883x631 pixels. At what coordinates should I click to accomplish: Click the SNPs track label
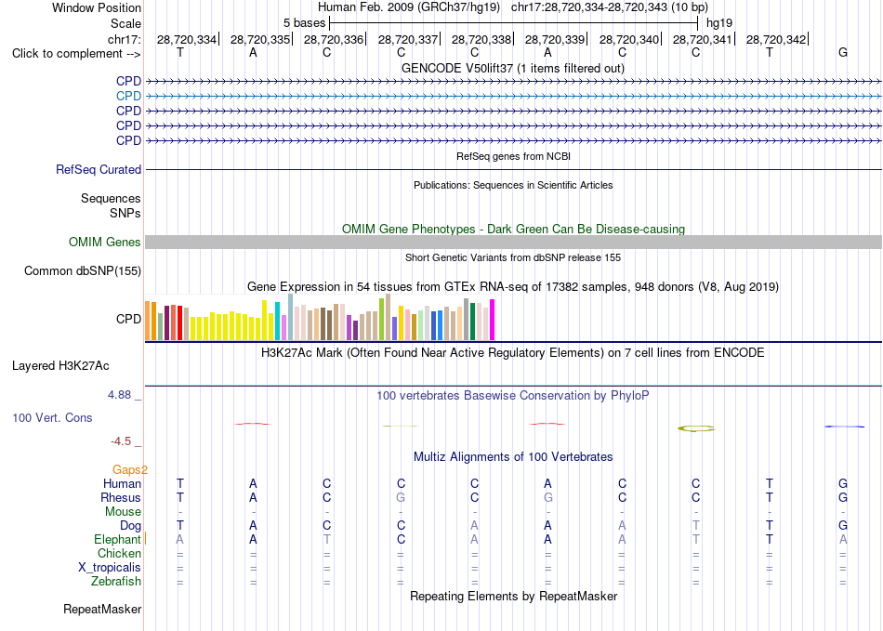(x=125, y=214)
